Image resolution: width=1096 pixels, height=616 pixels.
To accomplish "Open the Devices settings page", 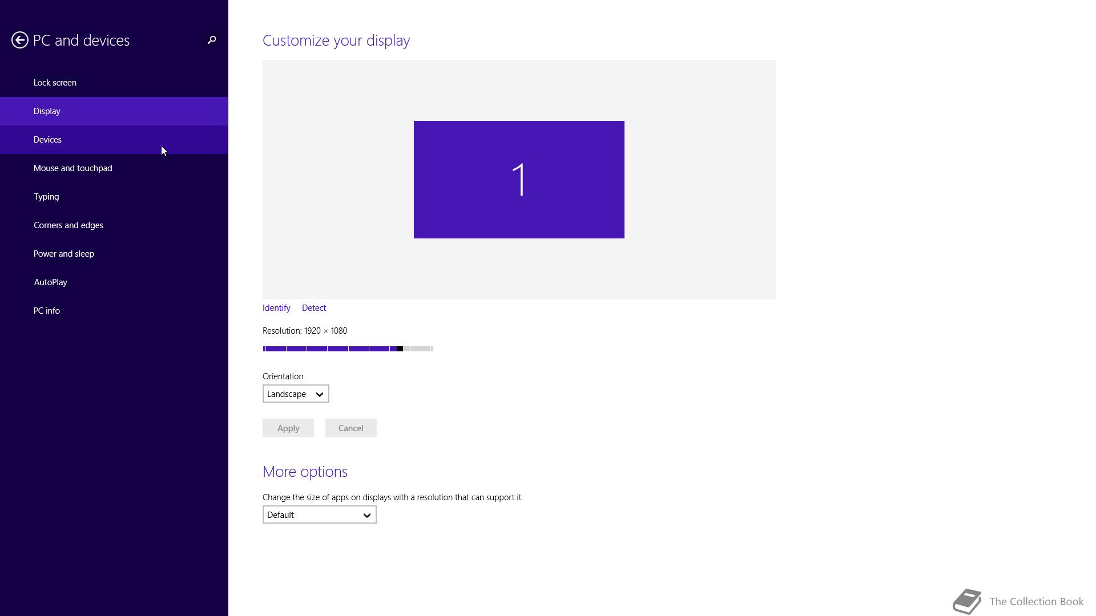I will pos(114,140).
